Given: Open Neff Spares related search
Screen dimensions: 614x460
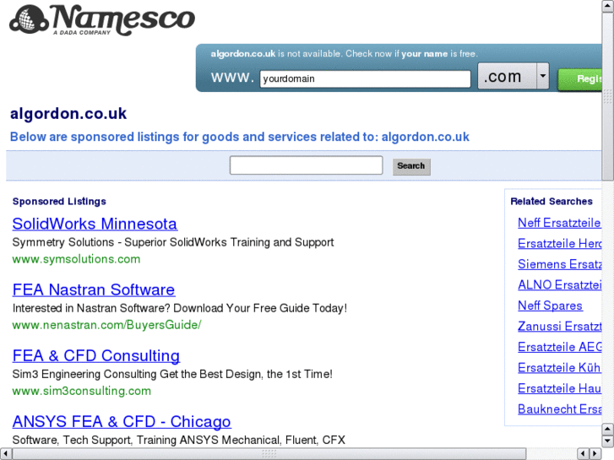Looking at the screenshot, I should pos(550,306).
